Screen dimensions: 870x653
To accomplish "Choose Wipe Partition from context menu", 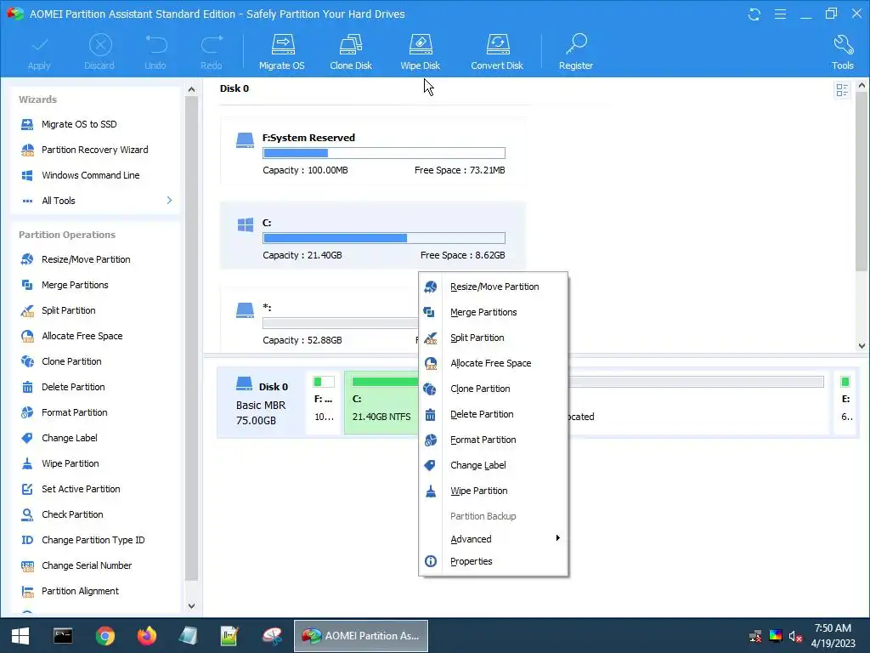I will point(493,491).
